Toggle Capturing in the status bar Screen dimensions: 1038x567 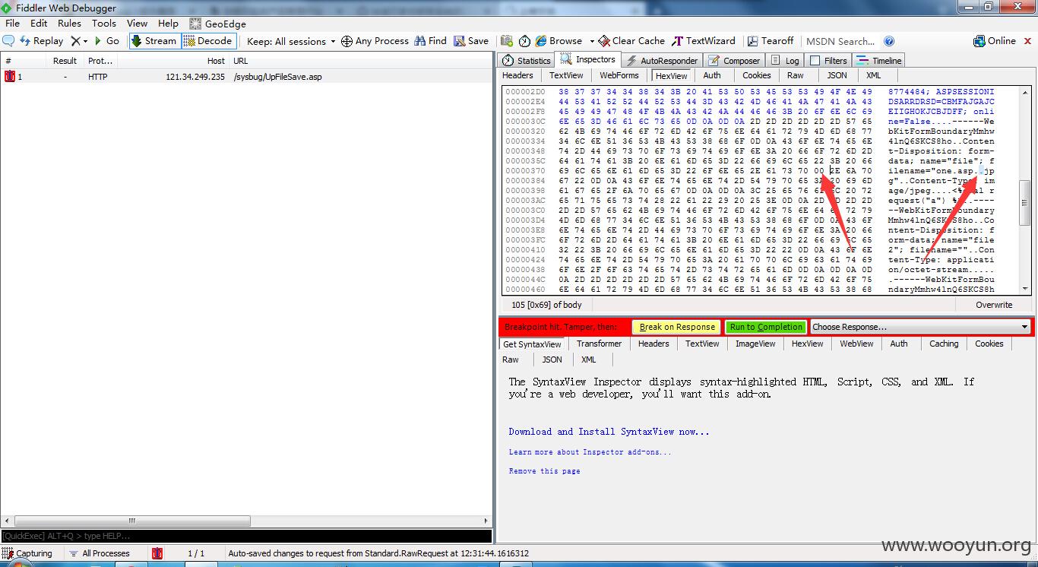28,553
